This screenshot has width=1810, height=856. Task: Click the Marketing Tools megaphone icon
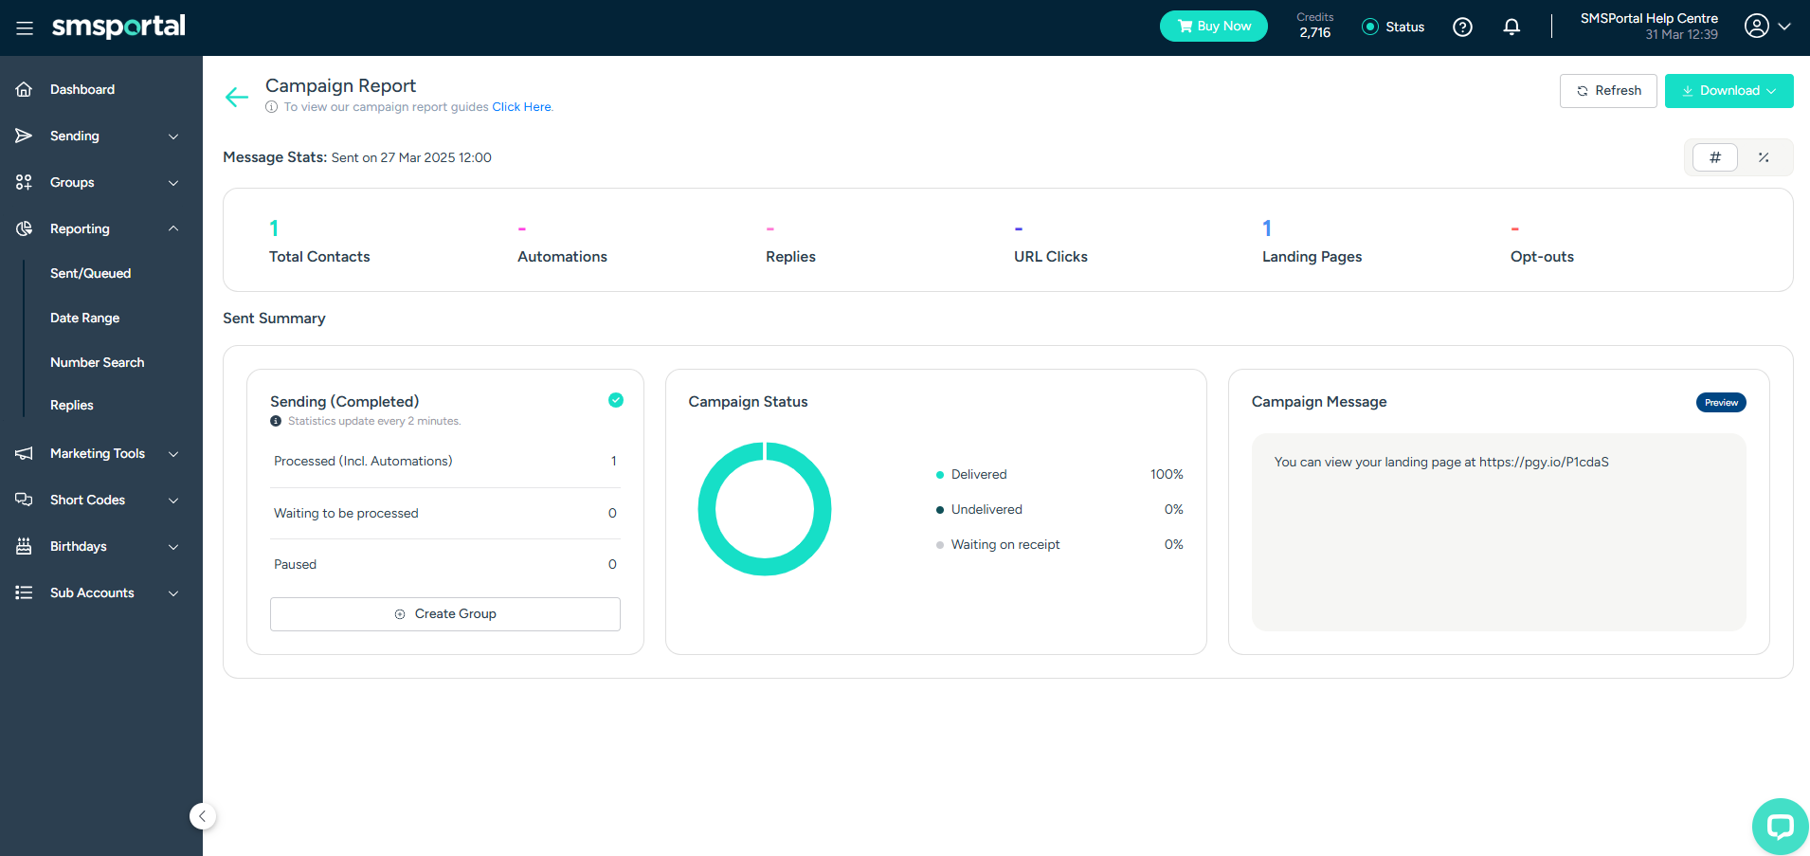point(25,453)
